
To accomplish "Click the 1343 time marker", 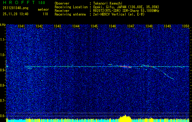I will [57, 26].
